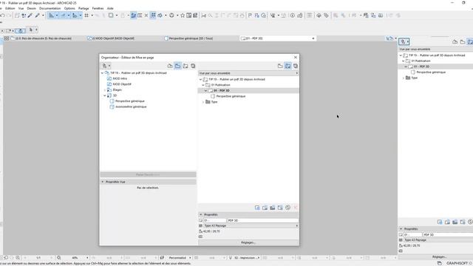
Task: Select the View Map icon in Organizer left pane
Action: coord(177,66)
